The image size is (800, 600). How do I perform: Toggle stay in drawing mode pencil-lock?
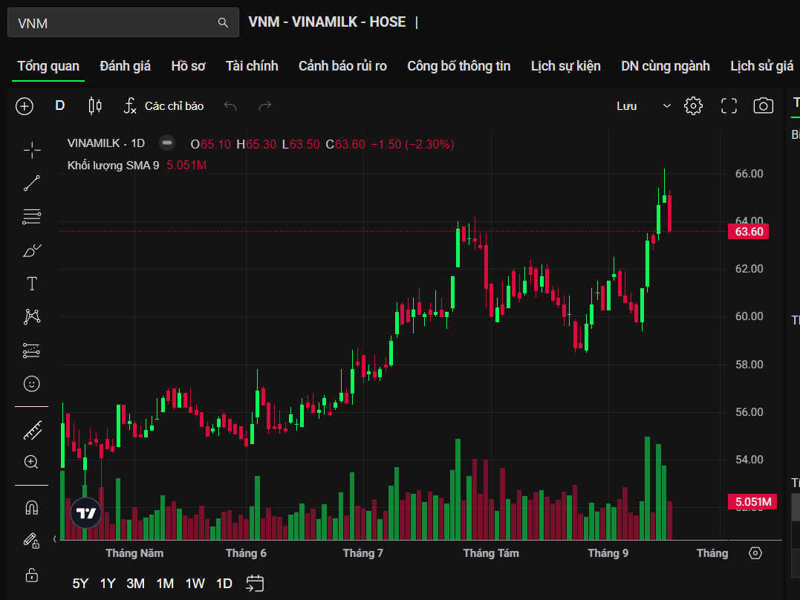(32, 541)
